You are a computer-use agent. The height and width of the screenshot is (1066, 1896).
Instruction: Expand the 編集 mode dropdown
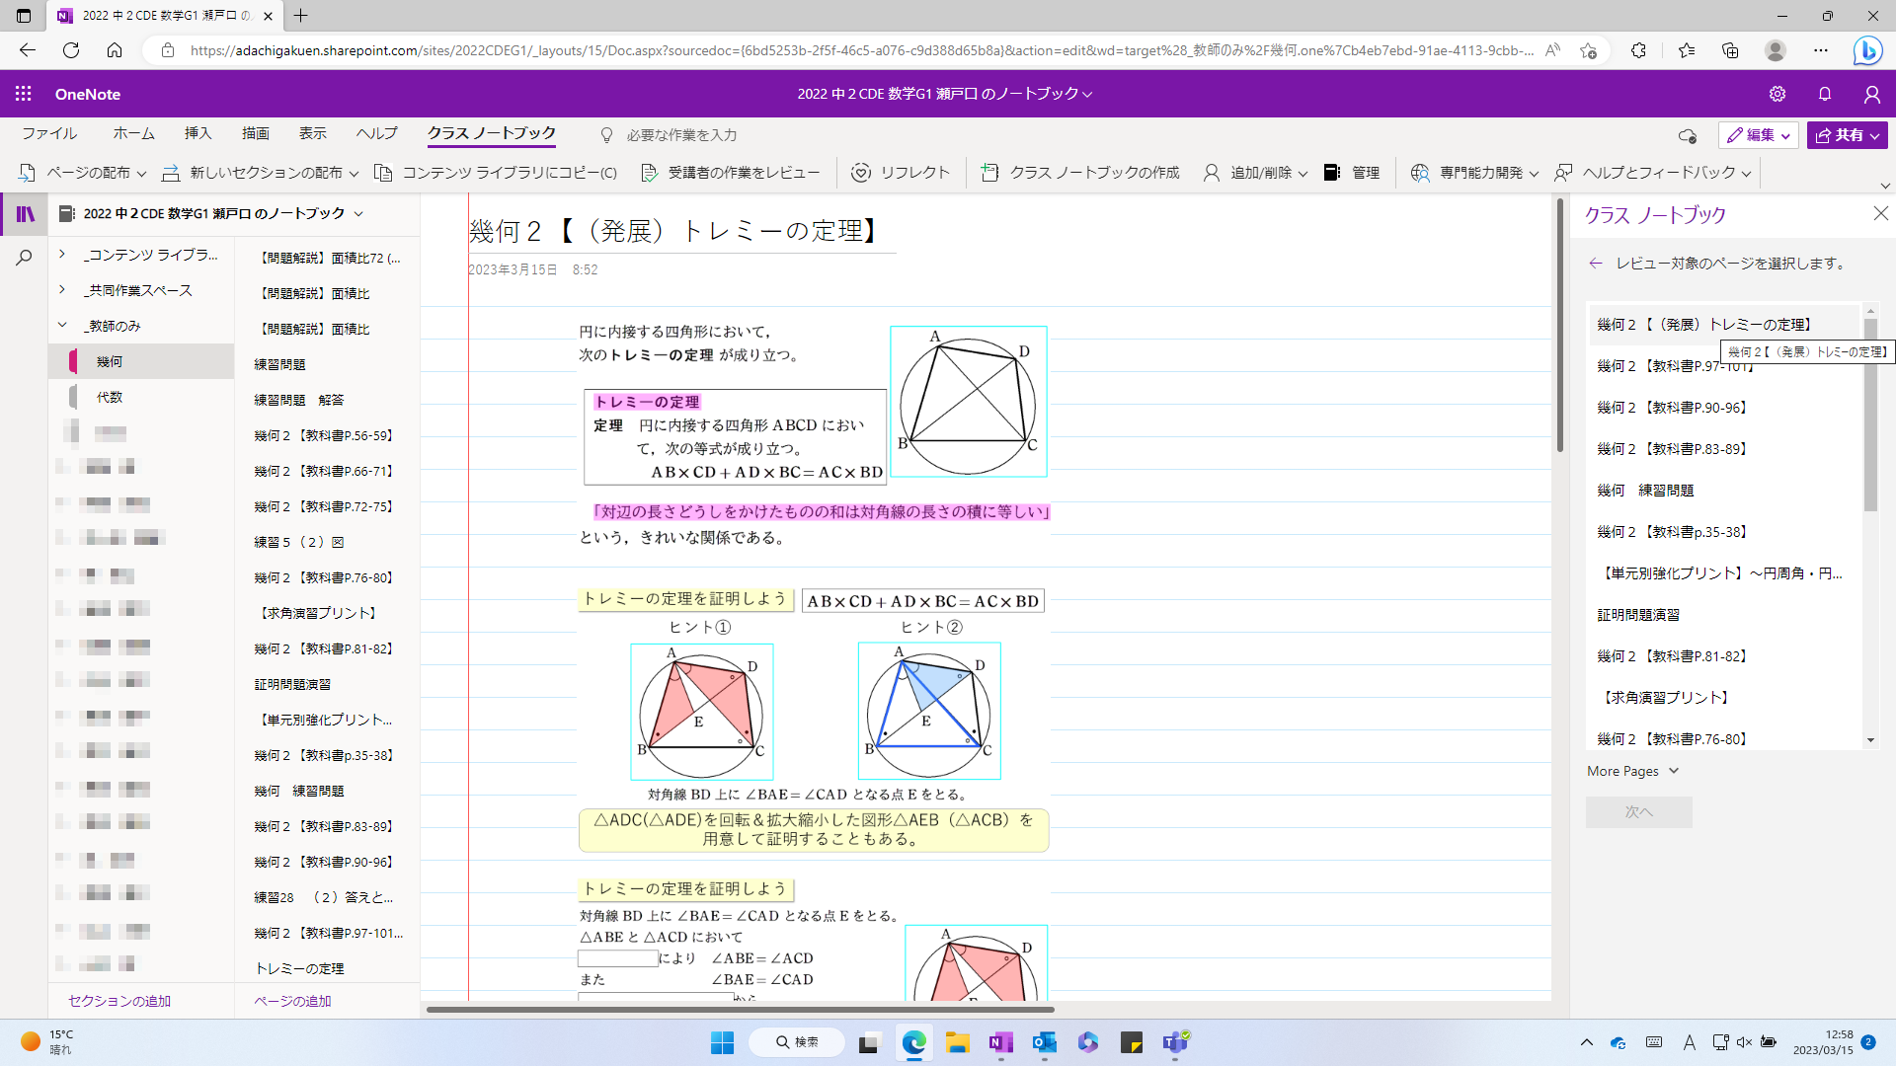[1783, 134]
